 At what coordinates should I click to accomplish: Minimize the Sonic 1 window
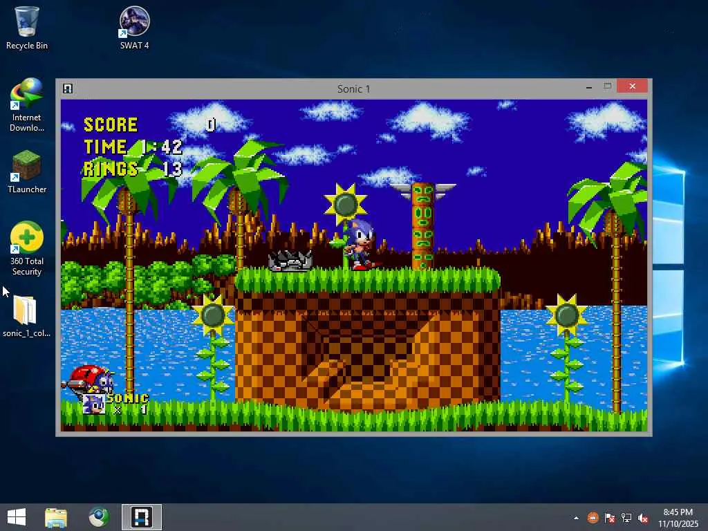coord(589,86)
